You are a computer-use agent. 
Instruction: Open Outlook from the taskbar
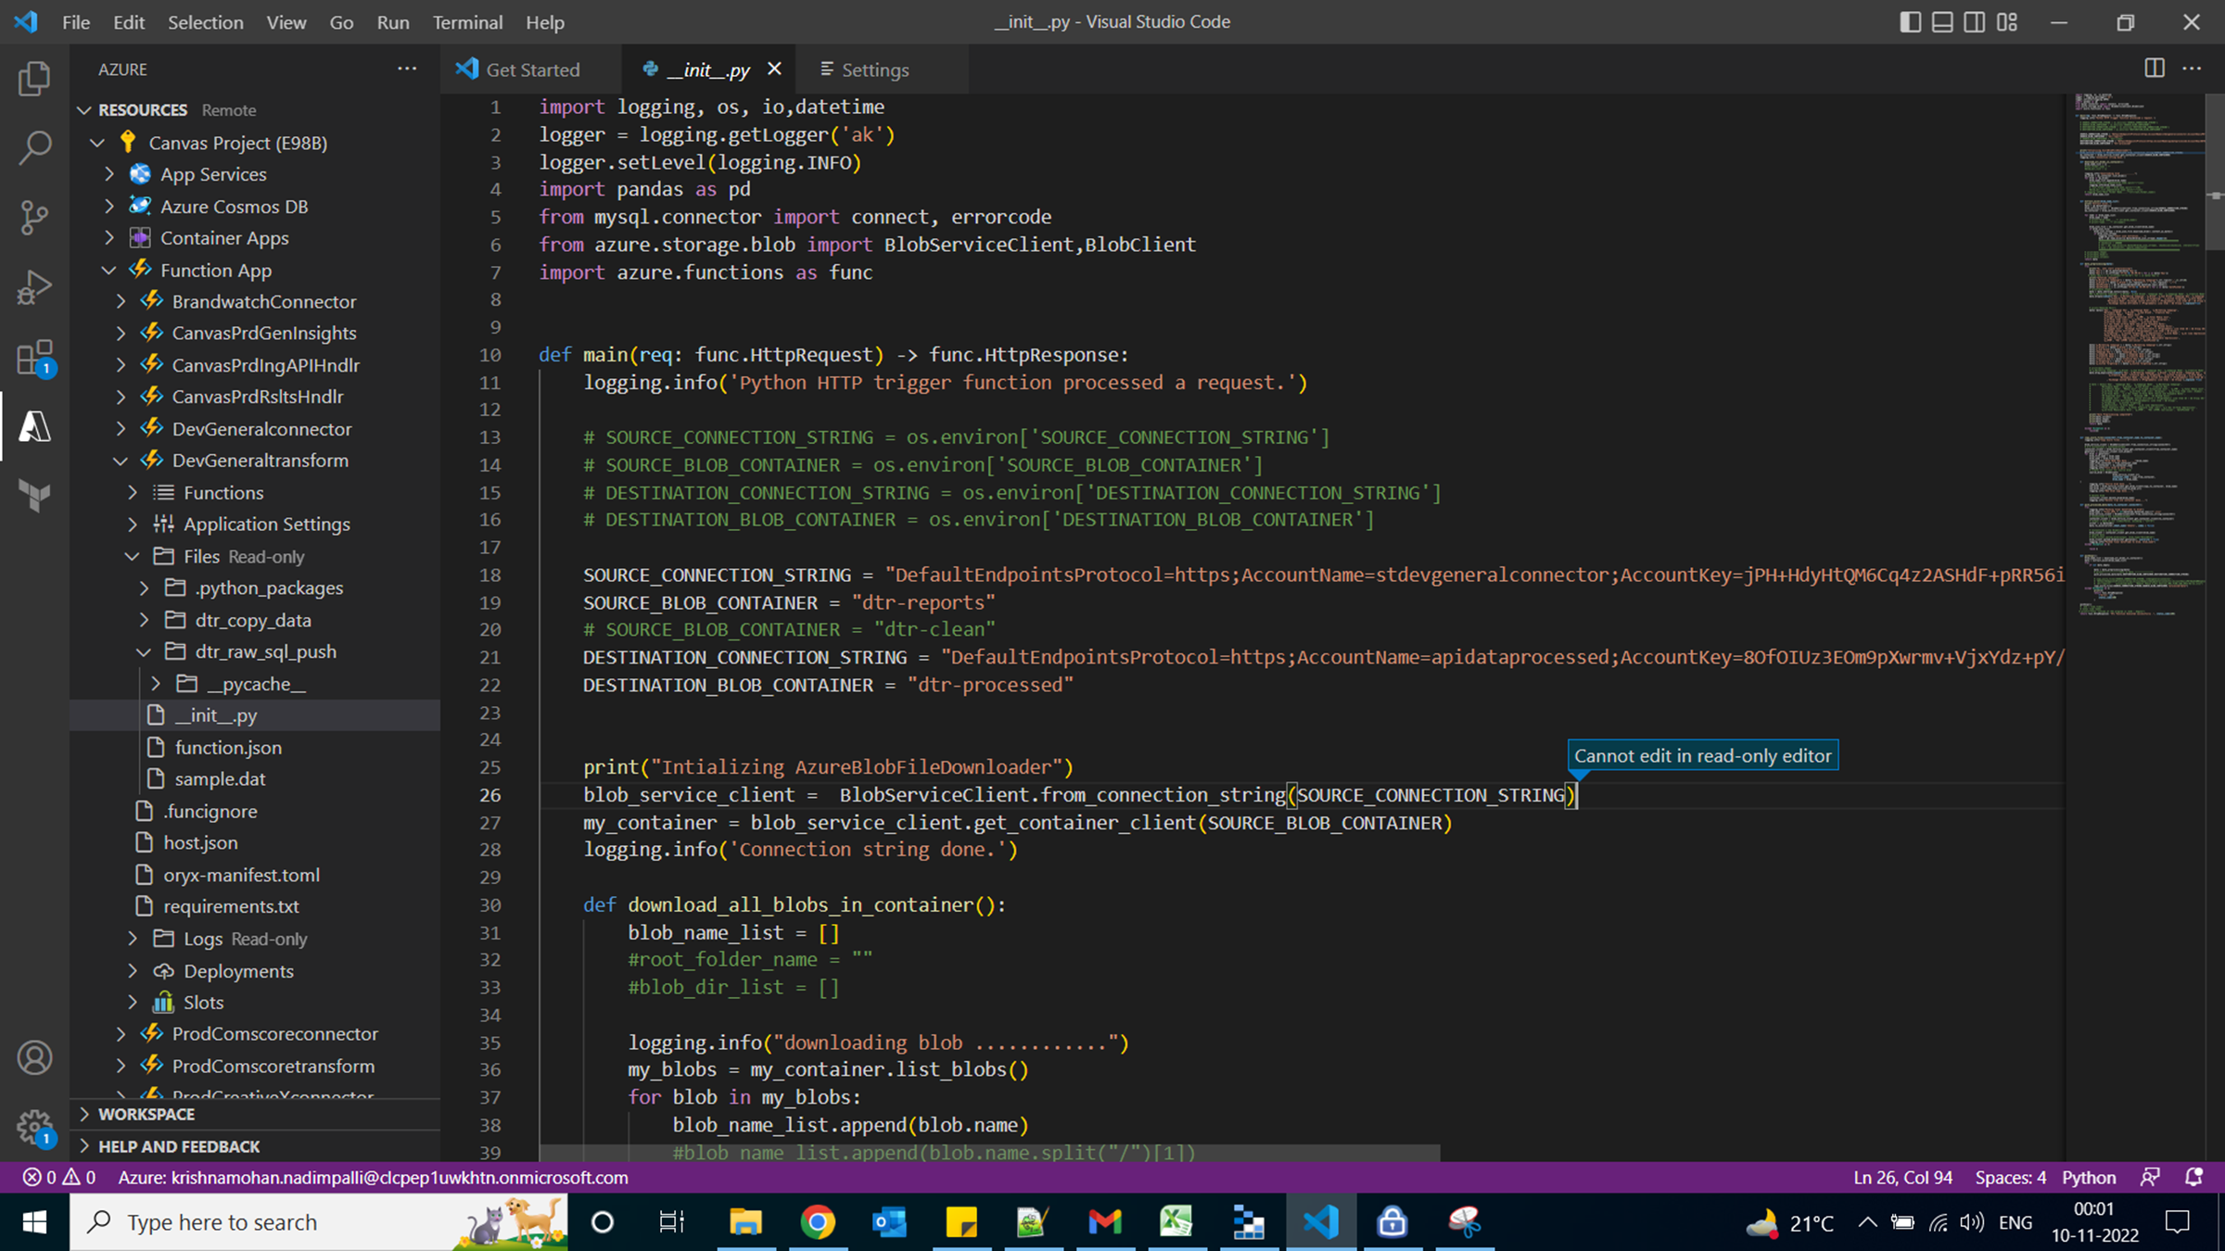(889, 1222)
